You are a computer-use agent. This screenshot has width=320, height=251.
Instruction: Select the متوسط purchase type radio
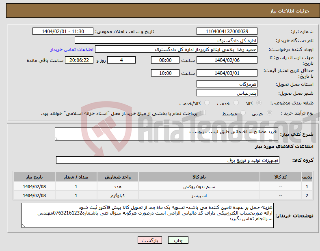click(243, 113)
